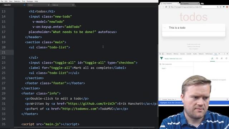The width and height of the screenshot is (229, 129).
Task: Open the Audits tab in DevTools
Action: [x=195, y=54]
